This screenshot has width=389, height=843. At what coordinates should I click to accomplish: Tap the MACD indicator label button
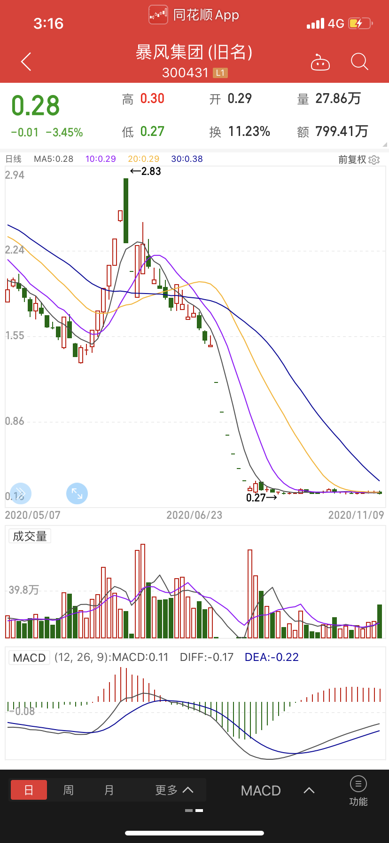(x=29, y=658)
